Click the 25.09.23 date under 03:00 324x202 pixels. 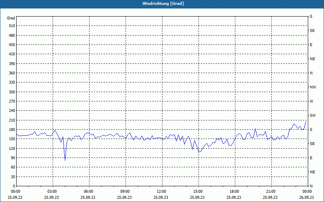tap(51, 197)
